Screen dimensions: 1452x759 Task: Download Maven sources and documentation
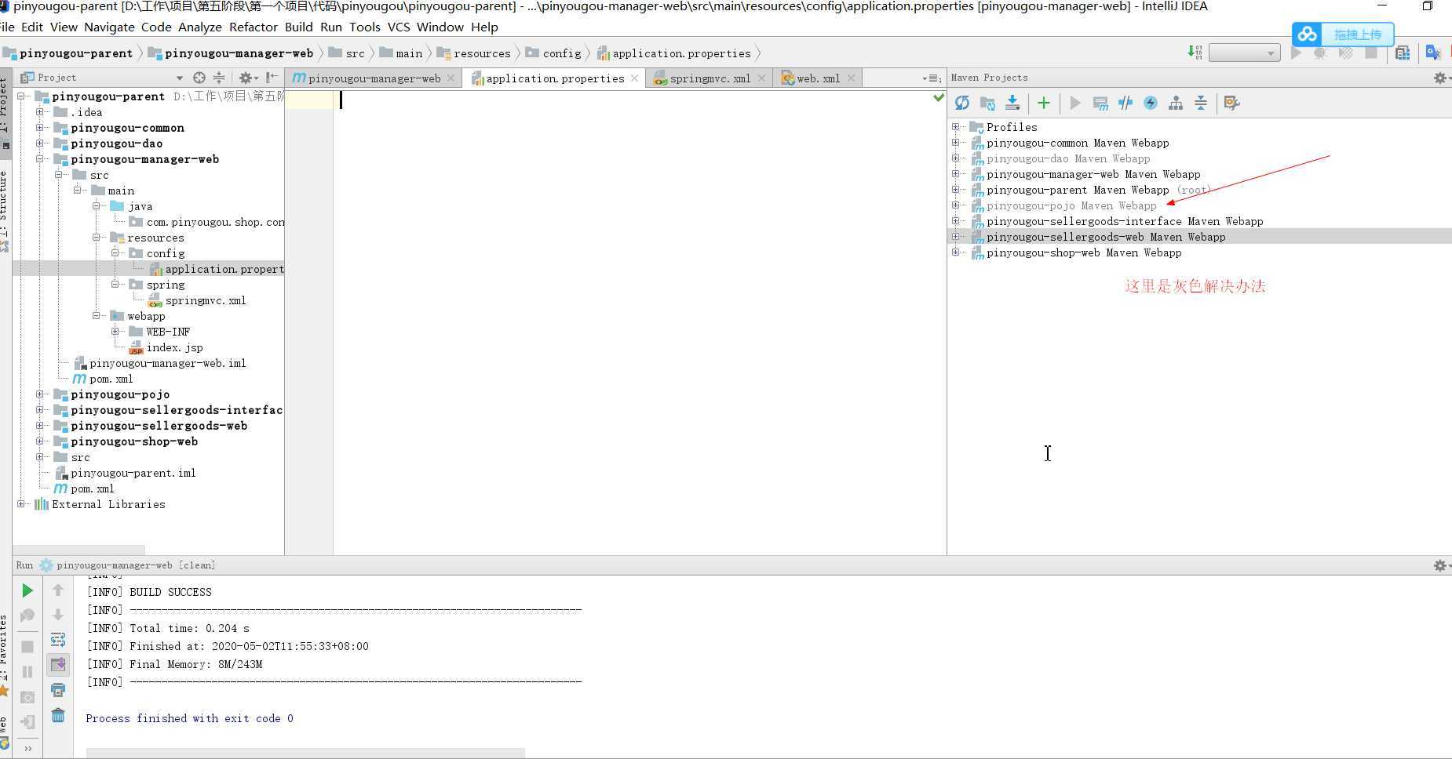1012,103
